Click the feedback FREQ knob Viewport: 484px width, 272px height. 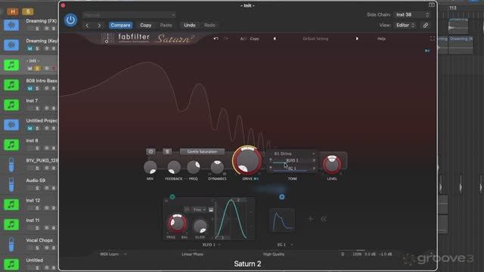click(194, 168)
